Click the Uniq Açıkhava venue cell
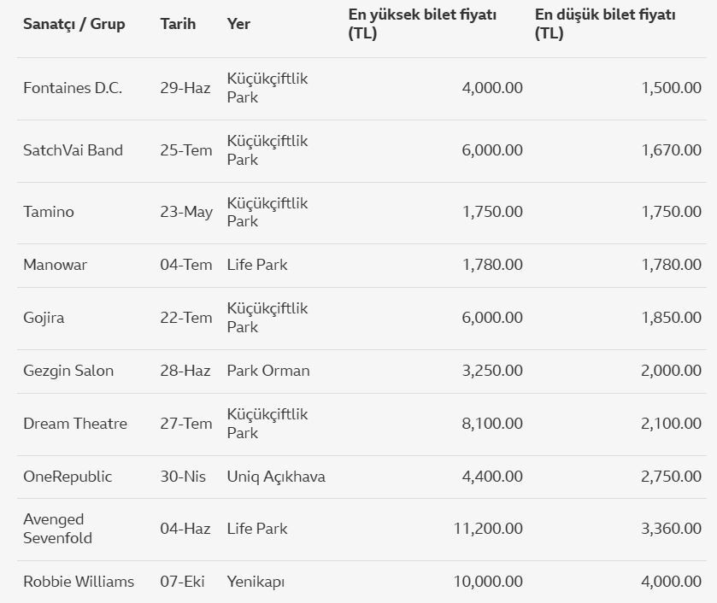 [x=276, y=477]
